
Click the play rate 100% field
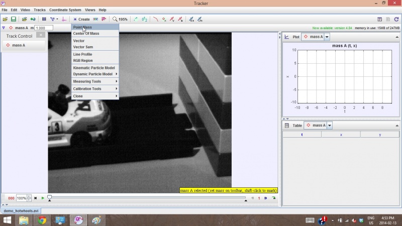pos(22,198)
